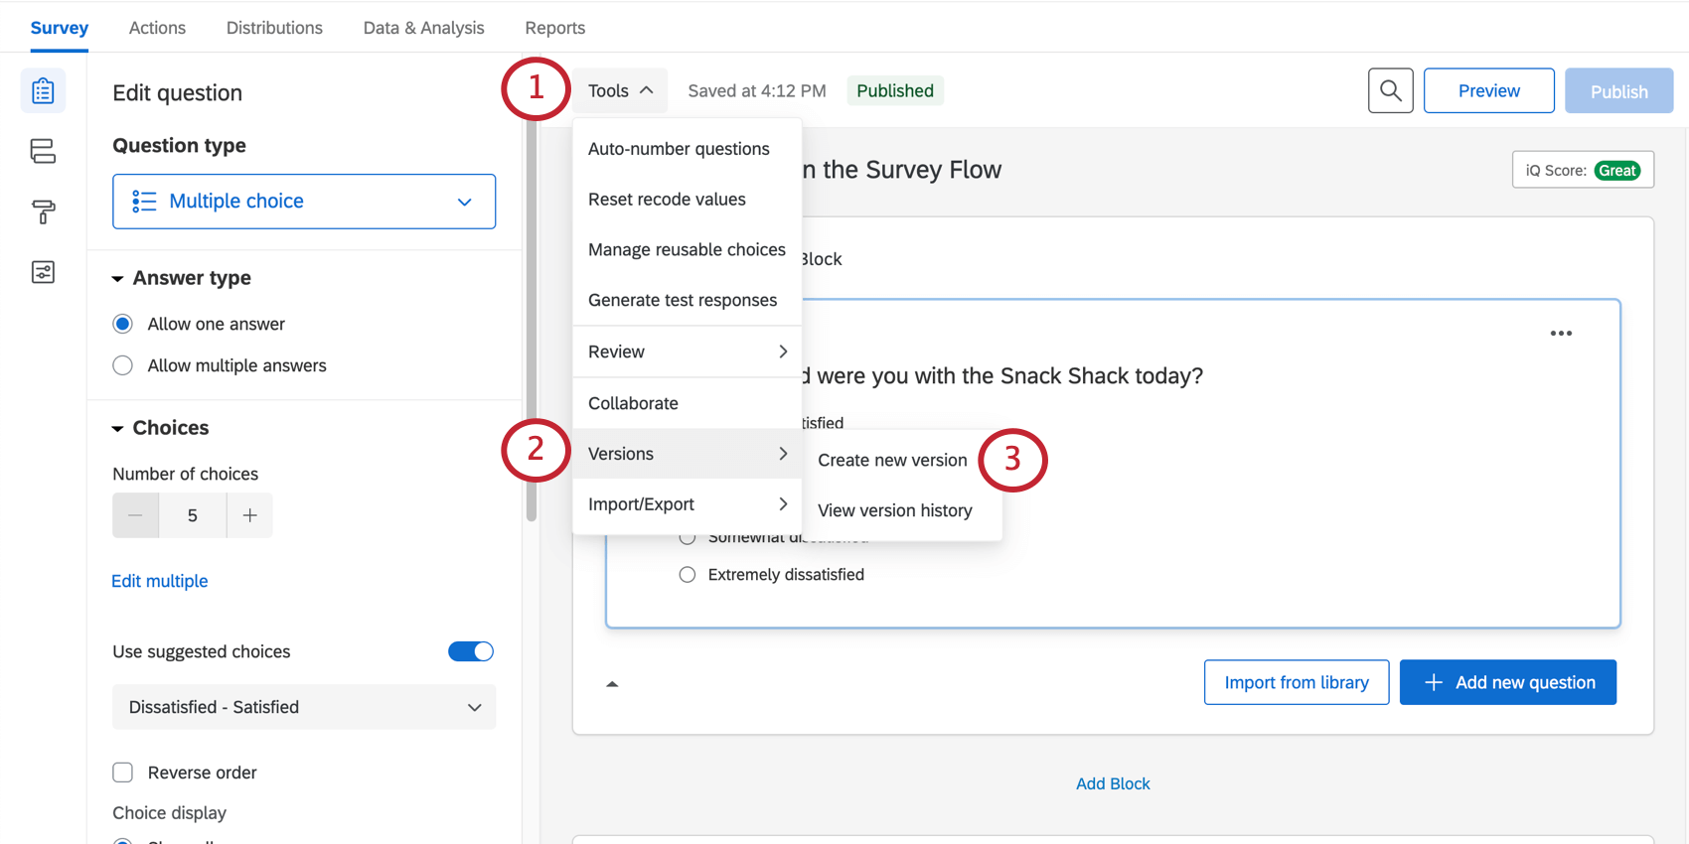Check the Reverse order checkbox
Viewport: 1689px width, 844px height.
(123, 773)
